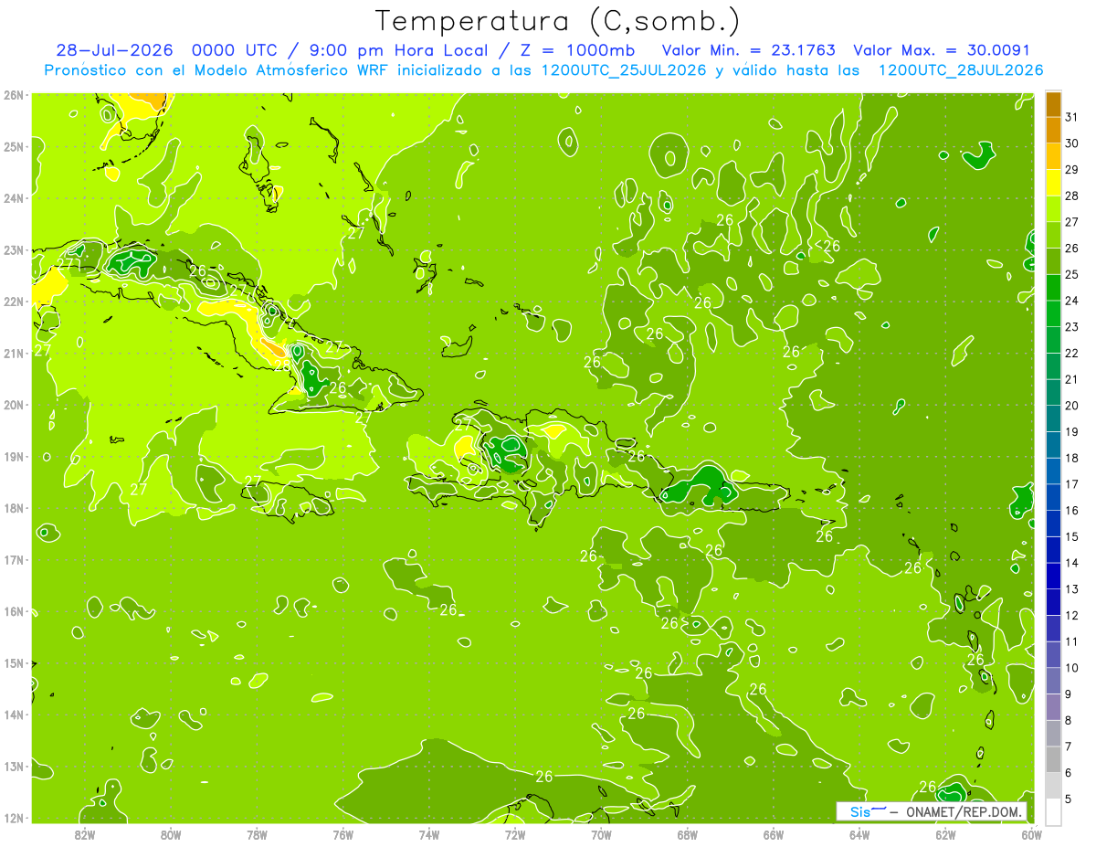Click the 60W longitude label
Image resolution: width=1096 pixels, height=847 pixels.
[1031, 833]
